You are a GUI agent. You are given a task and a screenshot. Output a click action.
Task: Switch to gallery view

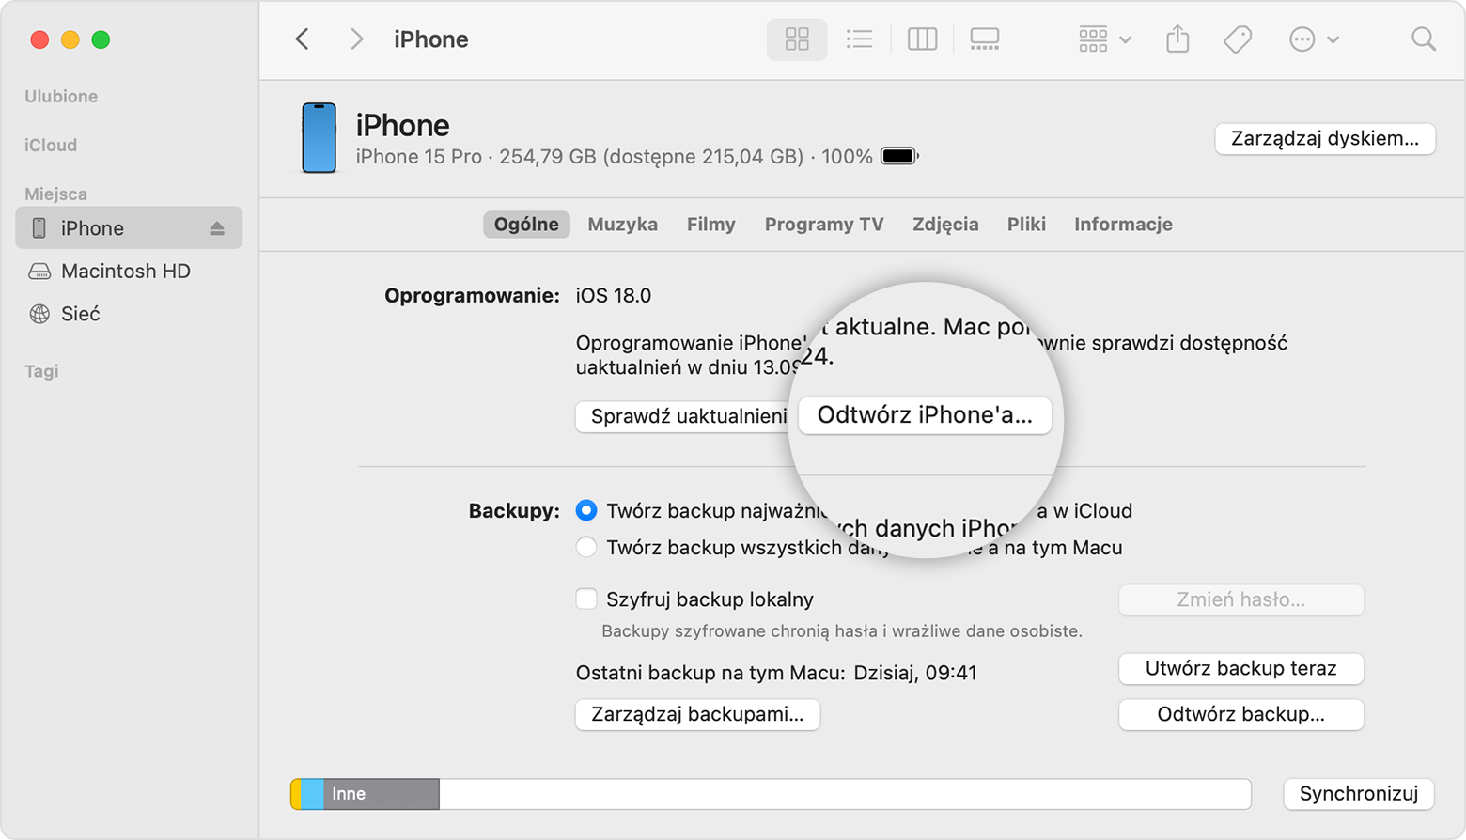[984, 39]
